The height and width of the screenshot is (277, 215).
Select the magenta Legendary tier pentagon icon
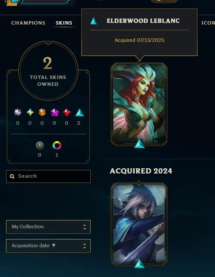click(54, 112)
